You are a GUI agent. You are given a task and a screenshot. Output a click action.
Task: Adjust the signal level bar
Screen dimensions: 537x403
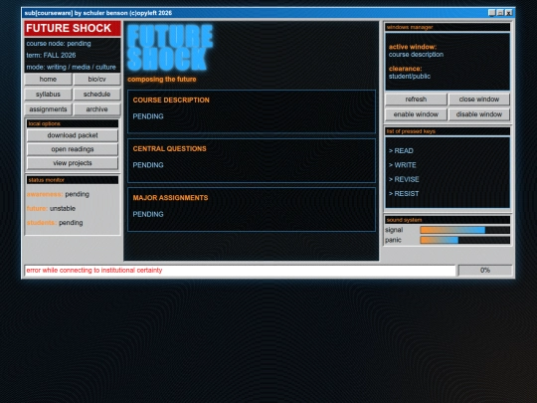(x=465, y=230)
